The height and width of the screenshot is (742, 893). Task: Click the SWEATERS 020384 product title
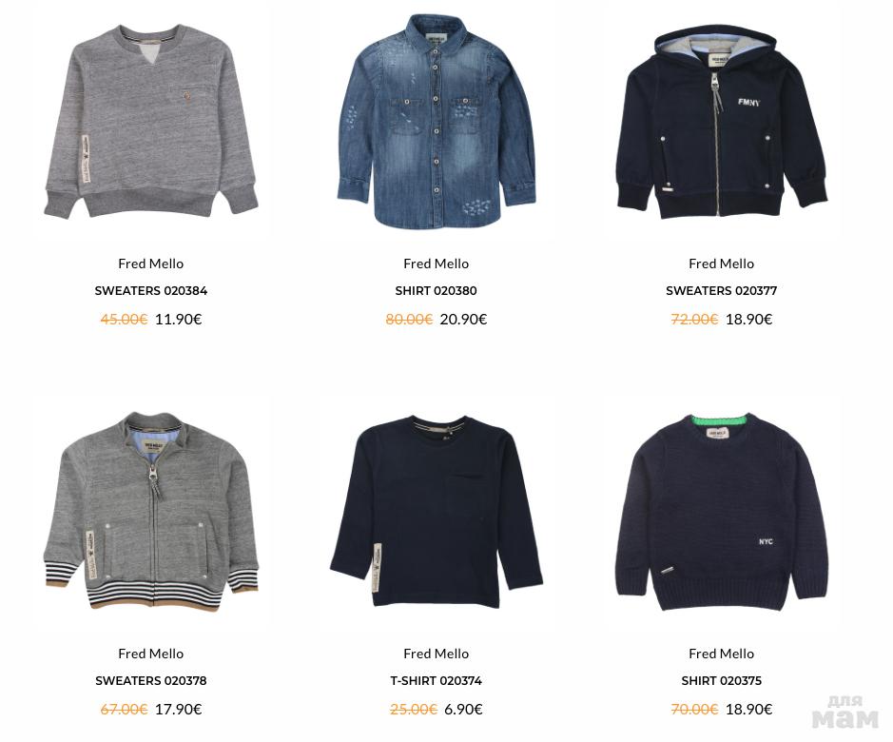click(x=151, y=291)
